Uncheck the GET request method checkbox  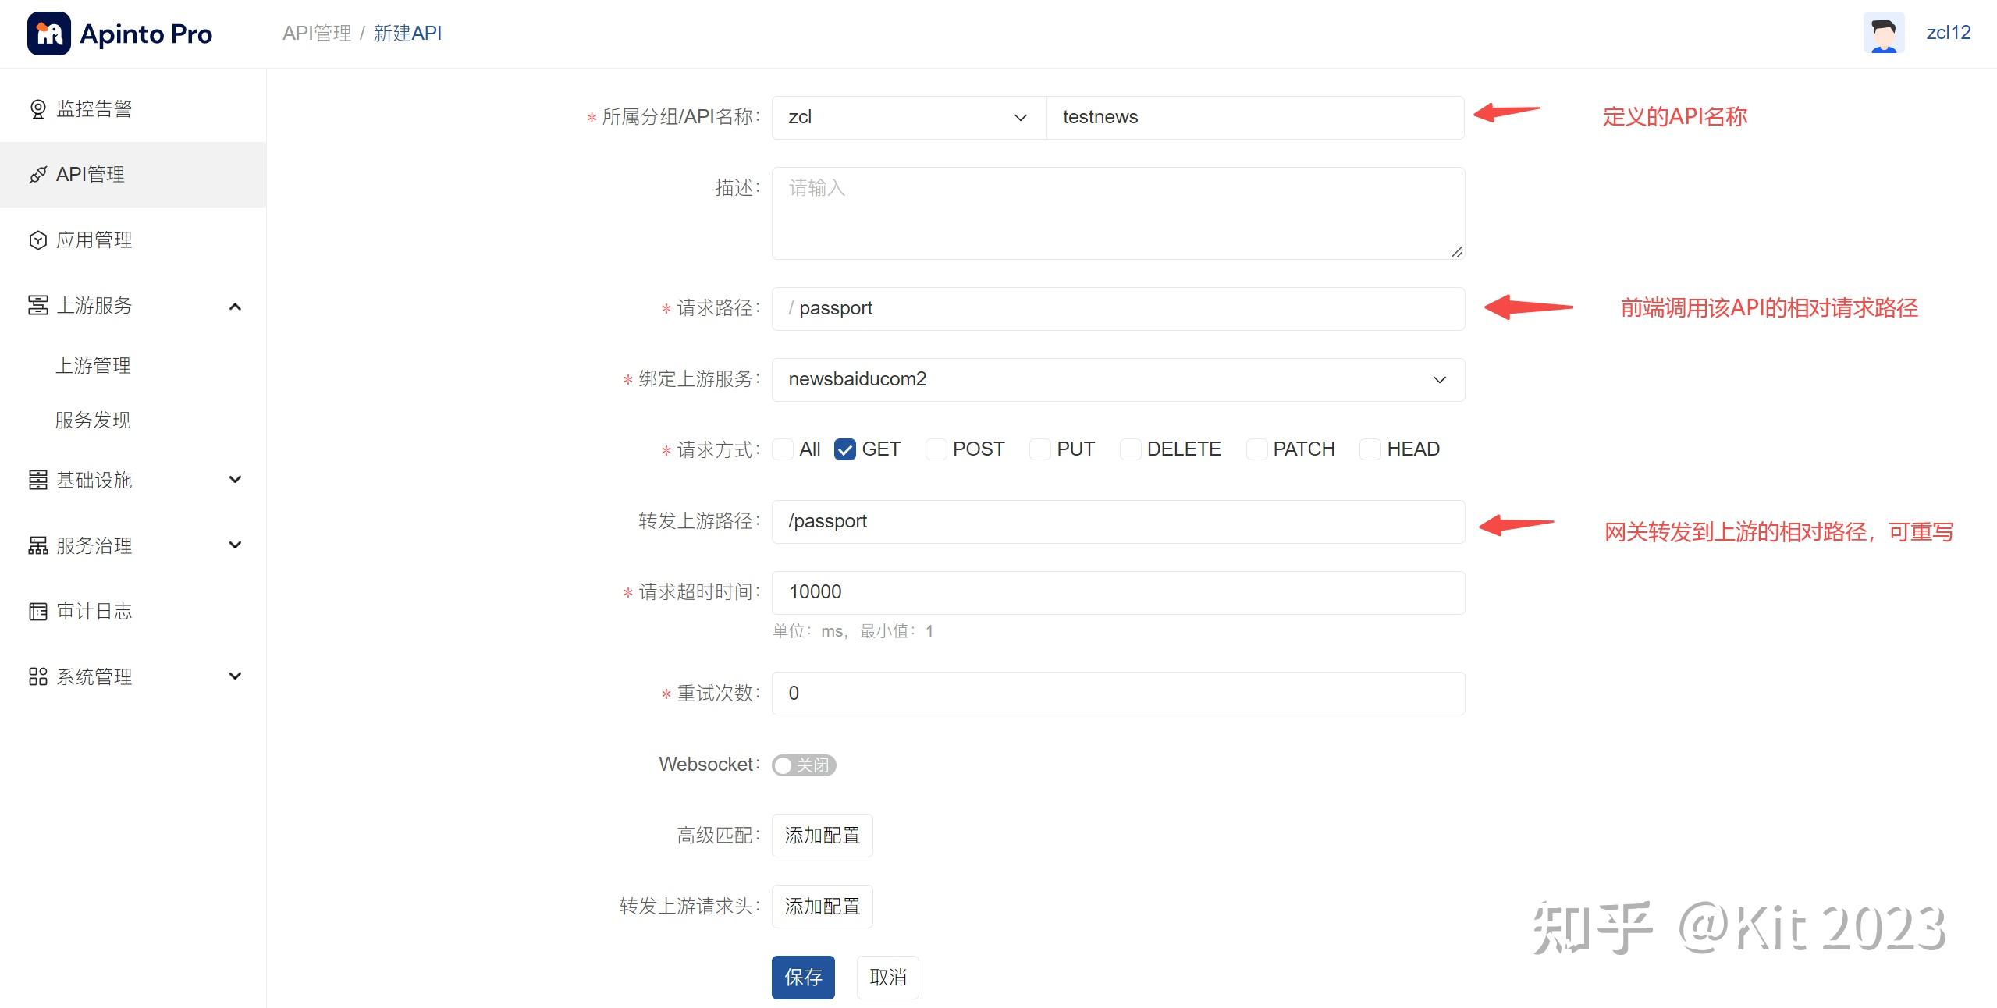pos(844,449)
